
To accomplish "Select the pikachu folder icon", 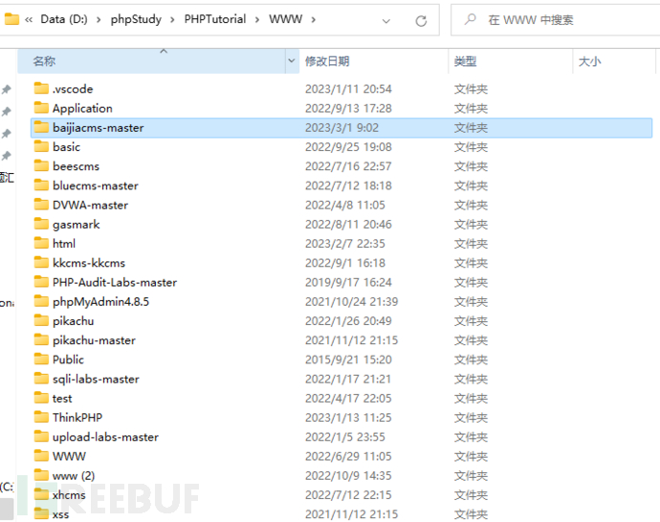I will pyautogui.click(x=41, y=320).
